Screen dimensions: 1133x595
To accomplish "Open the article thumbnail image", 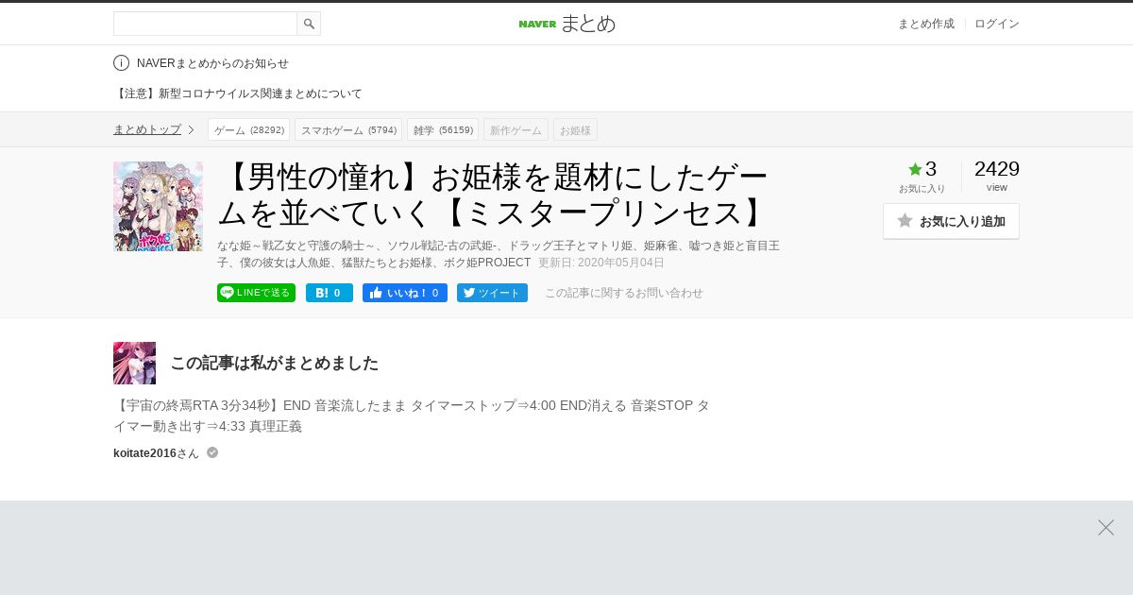I will [x=158, y=206].
